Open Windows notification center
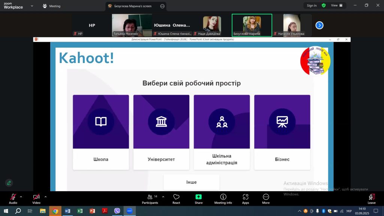 [376, 211]
